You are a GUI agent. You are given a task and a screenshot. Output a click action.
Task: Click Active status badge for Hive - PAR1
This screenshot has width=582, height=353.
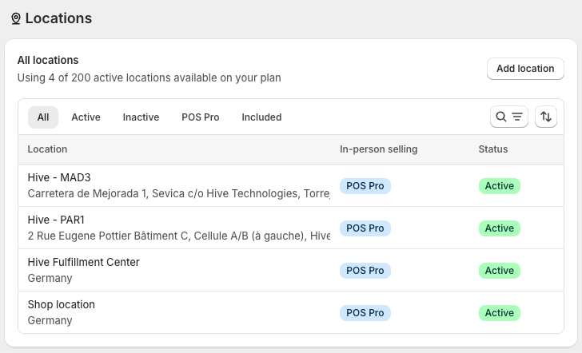[x=500, y=228]
